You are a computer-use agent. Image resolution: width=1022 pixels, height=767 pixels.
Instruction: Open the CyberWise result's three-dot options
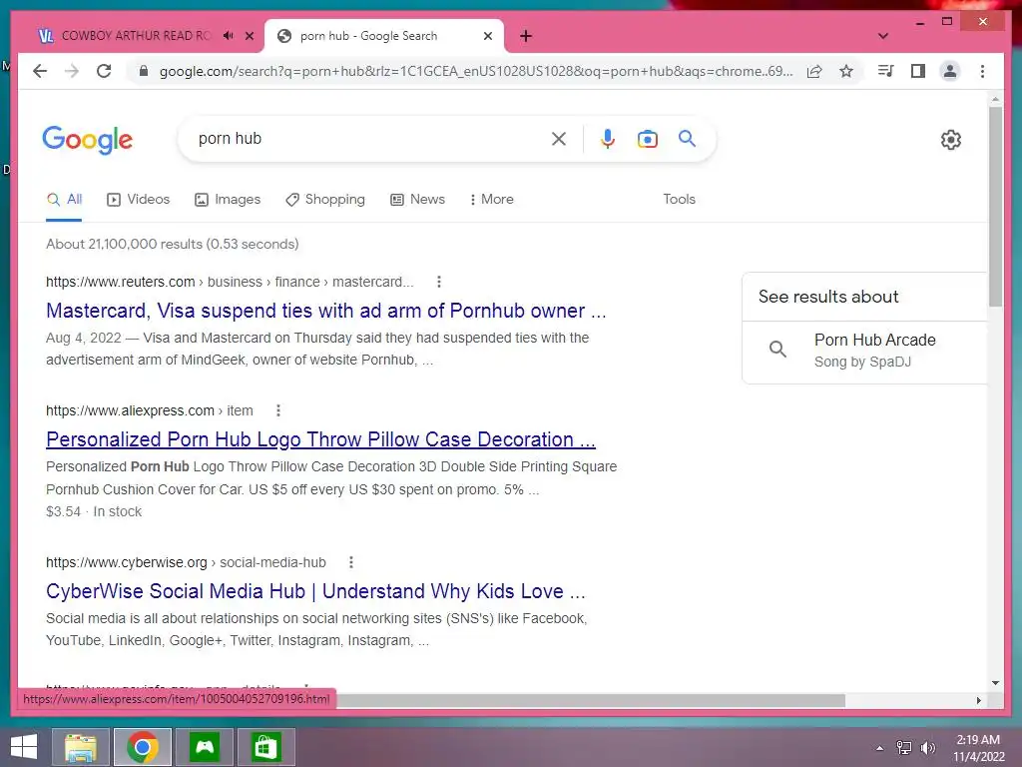351,562
